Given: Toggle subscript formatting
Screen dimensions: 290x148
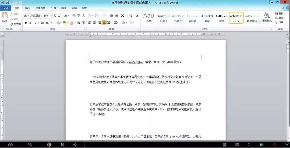Looking at the screenshot, I should [47, 23].
